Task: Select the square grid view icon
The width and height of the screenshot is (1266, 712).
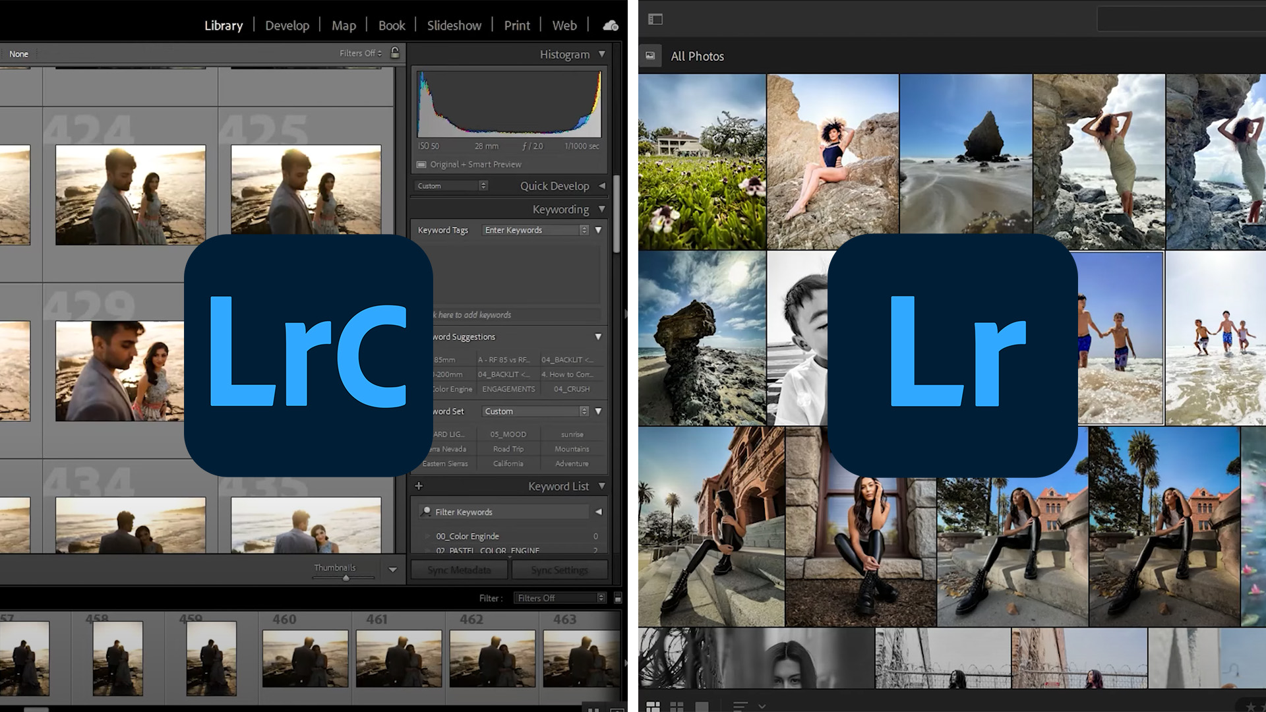Action: [x=677, y=706]
